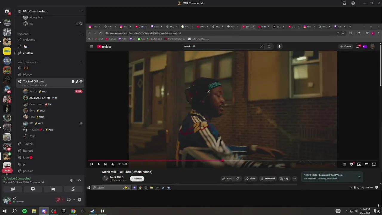Toggle theater mode on the player
The height and width of the screenshot is (215, 382).
click(x=366, y=164)
